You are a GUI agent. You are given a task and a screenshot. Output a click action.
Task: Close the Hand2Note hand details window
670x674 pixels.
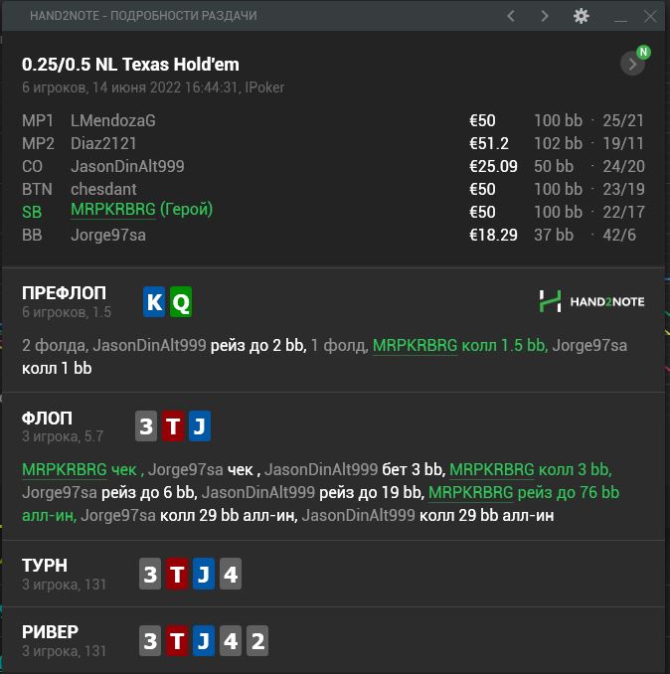(x=650, y=17)
